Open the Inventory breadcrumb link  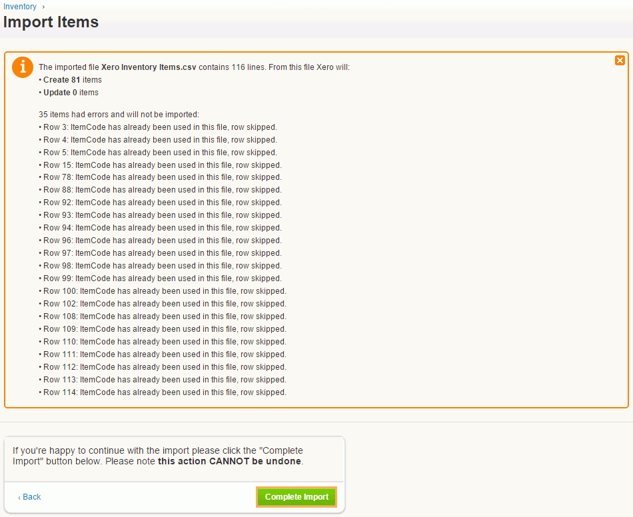[x=20, y=7]
